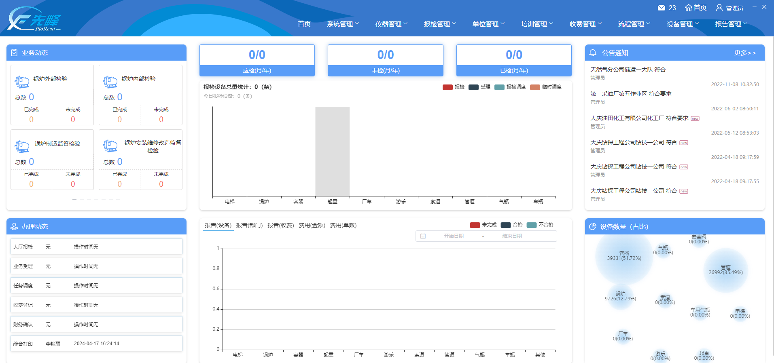The image size is (774, 363).
Task: Click the home house icon at top
Action: pyautogui.click(x=689, y=8)
